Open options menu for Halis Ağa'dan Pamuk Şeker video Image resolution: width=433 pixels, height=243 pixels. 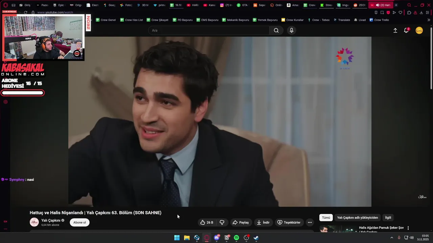408,228
